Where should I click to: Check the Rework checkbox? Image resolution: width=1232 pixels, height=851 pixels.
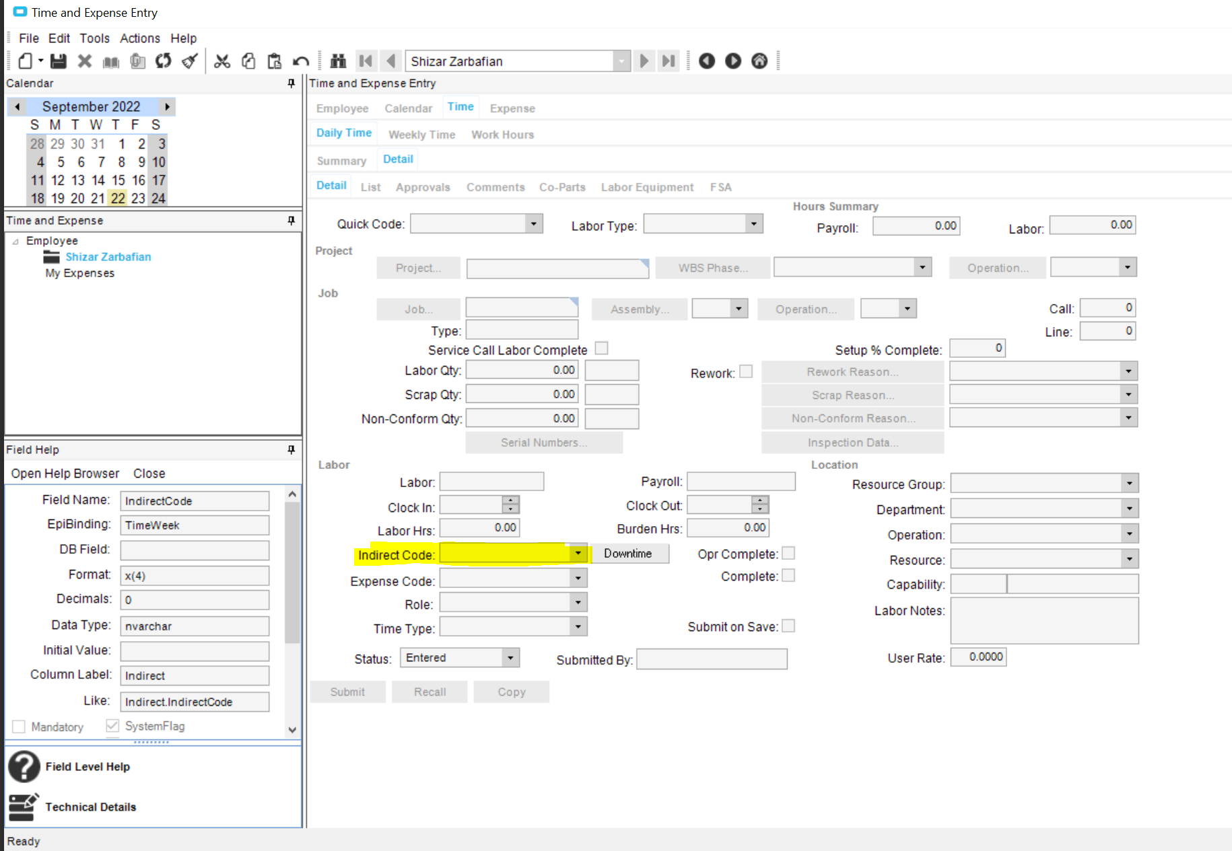pyautogui.click(x=745, y=372)
